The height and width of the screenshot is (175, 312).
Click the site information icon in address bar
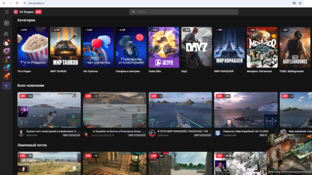click(25, 3)
